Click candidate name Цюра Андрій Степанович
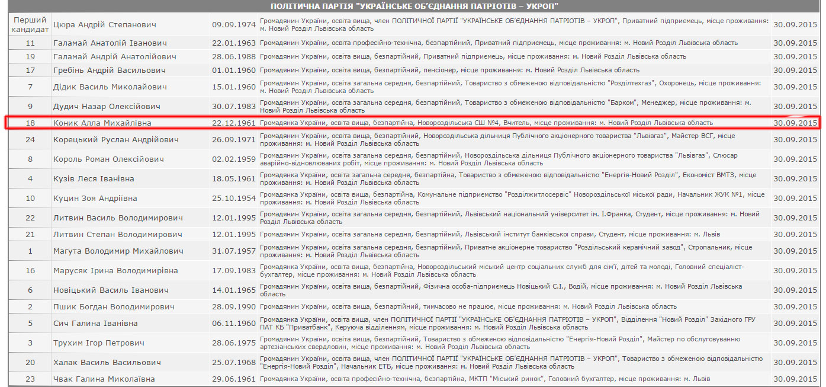 click(x=105, y=25)
